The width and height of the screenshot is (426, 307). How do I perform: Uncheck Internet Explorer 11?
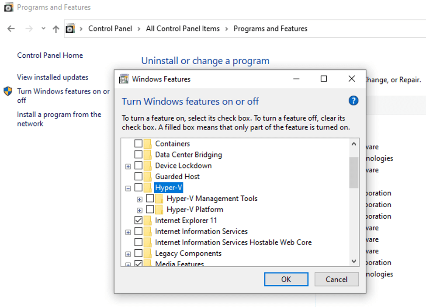point(139,220)
